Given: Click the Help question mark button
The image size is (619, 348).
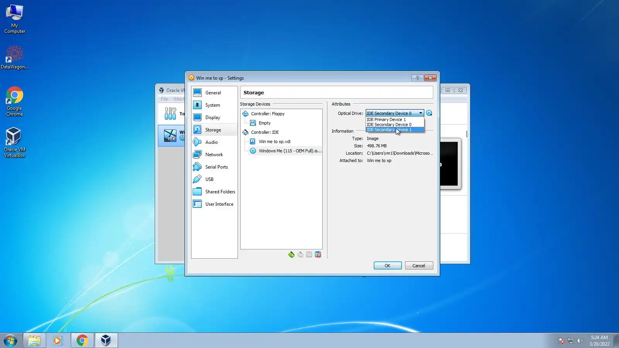Looking at the screenshot, I should click(417, 78).
